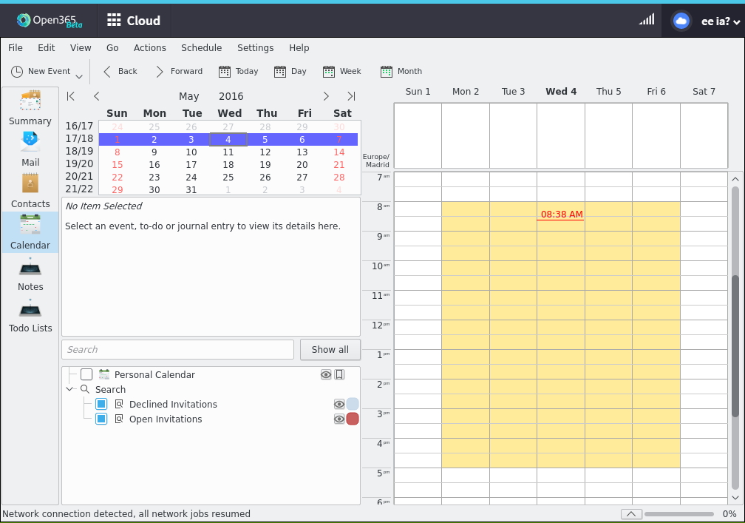The width and height of the screenshot is (745, 523).
Task: Open the Go menu
Action: point(112,47)
